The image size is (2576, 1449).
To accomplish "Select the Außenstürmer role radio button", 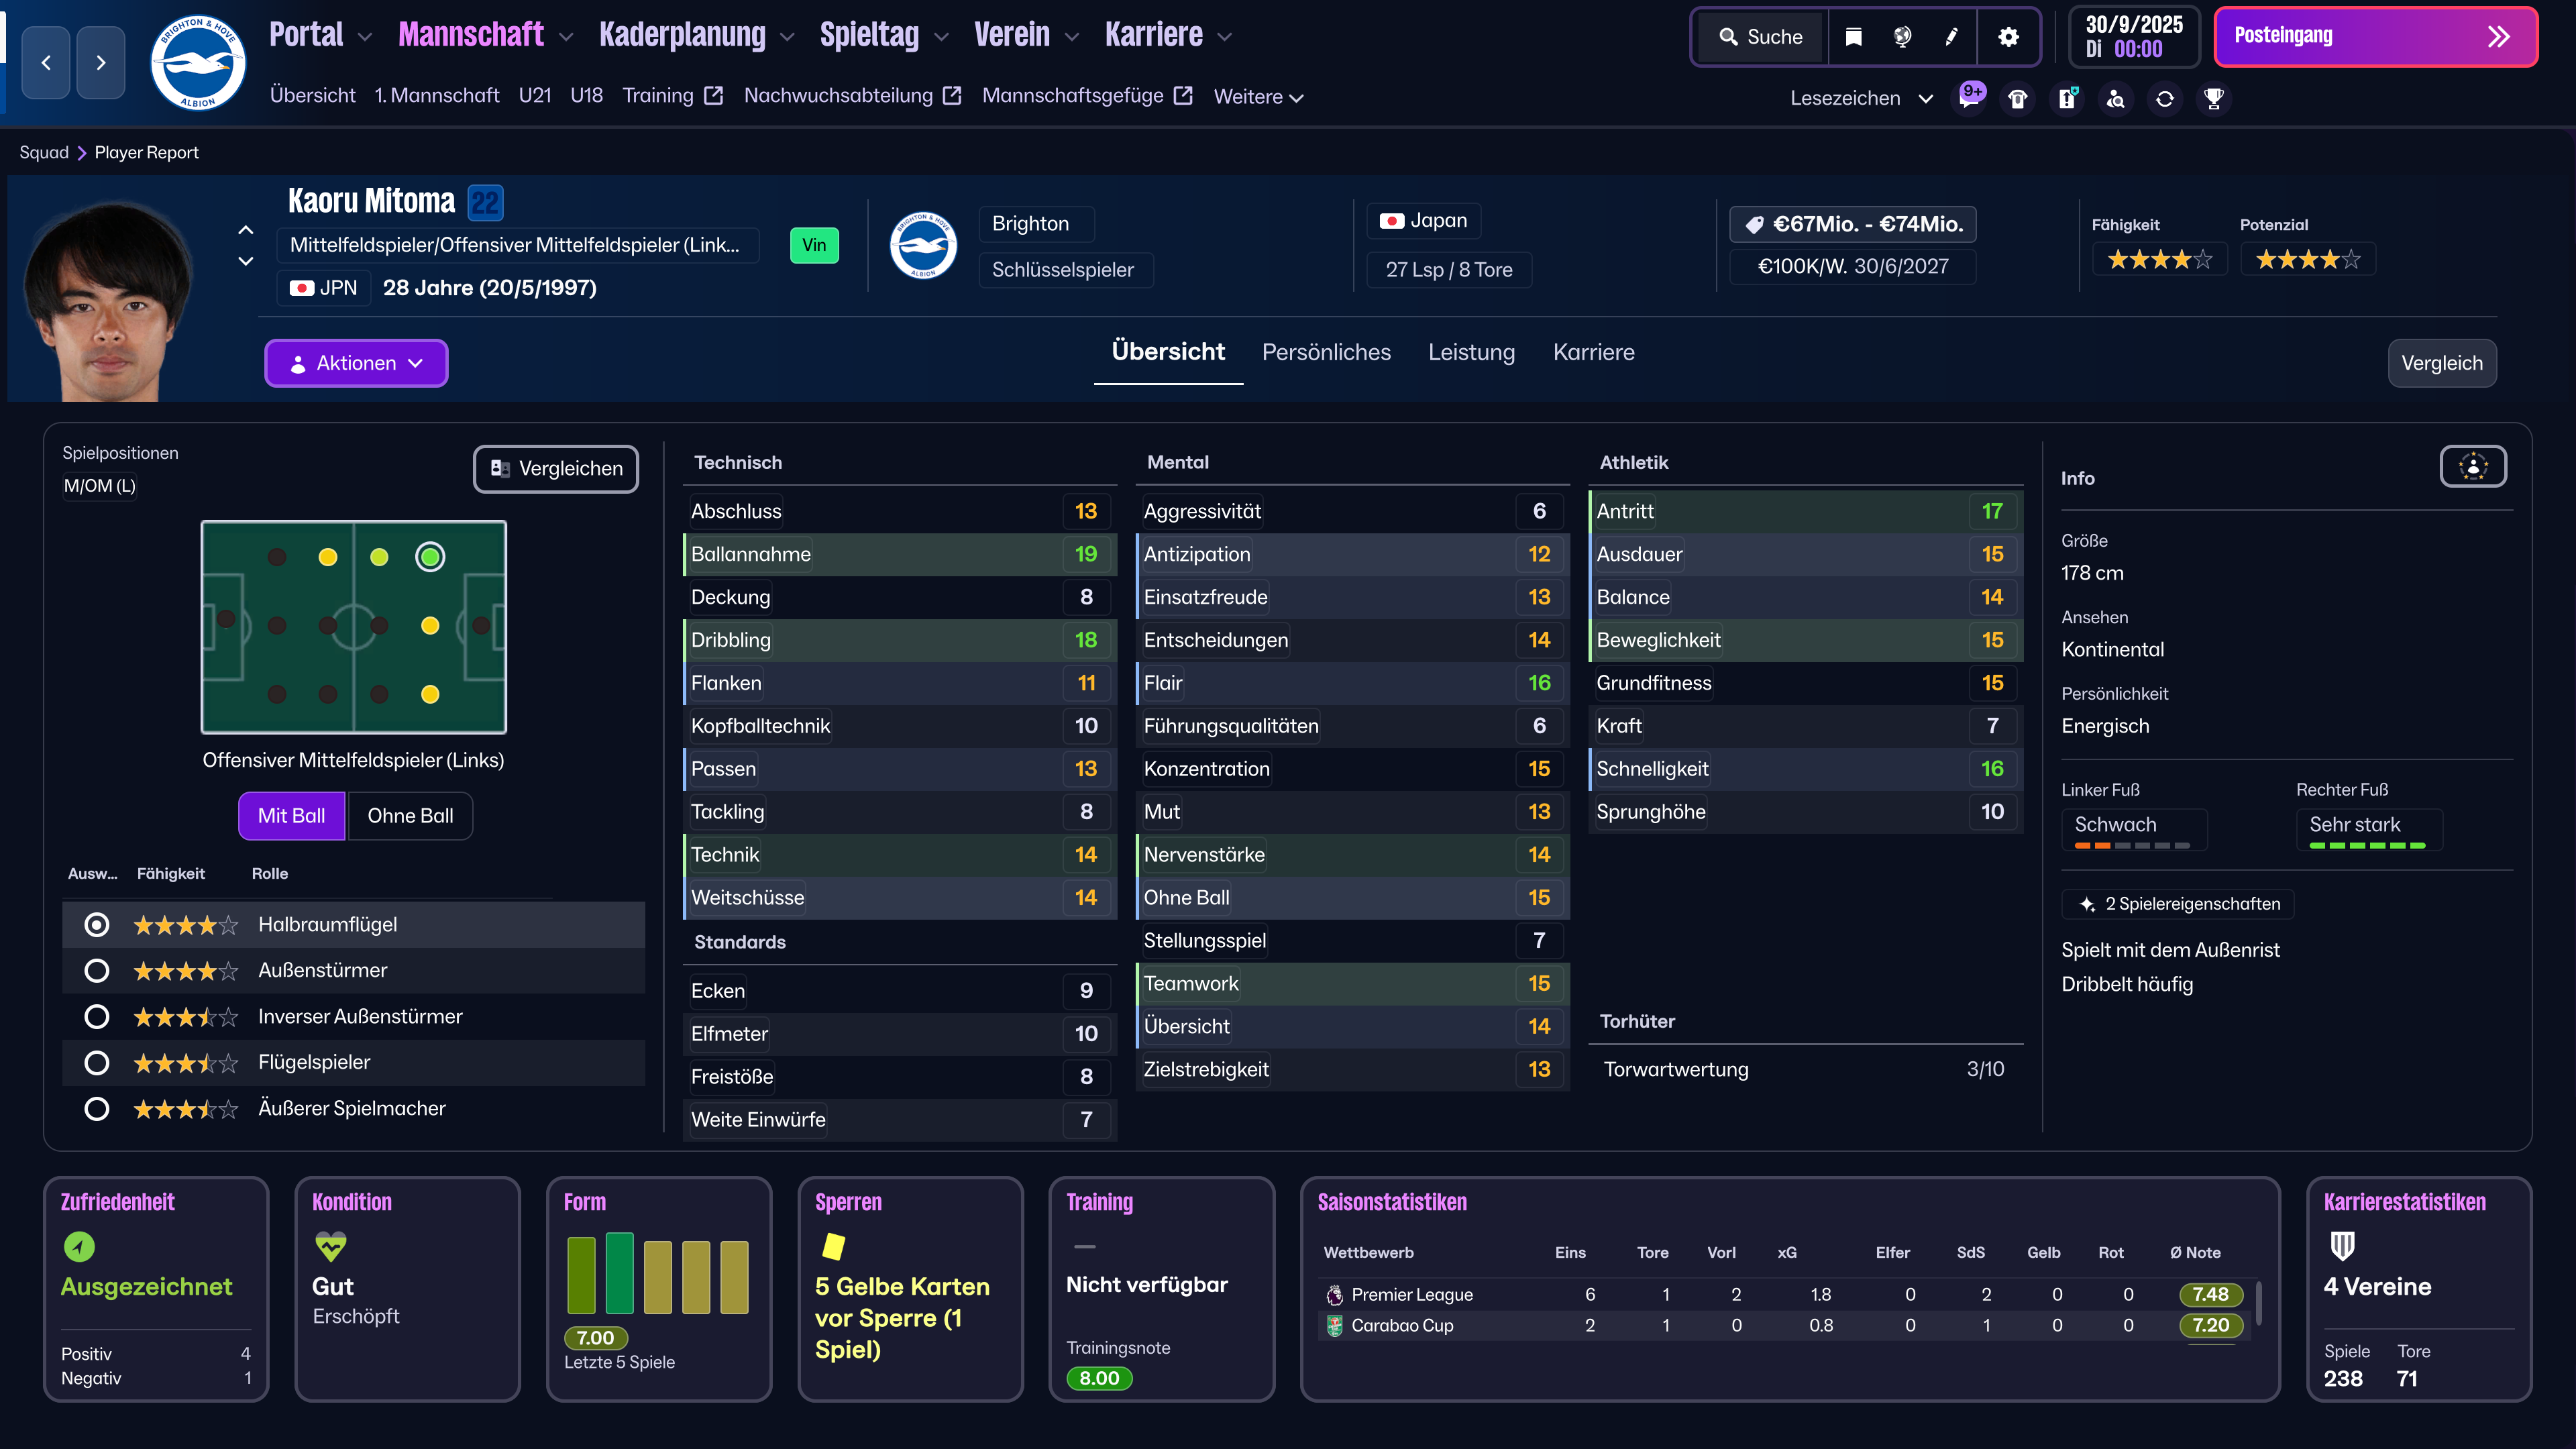I will point(97,970).
